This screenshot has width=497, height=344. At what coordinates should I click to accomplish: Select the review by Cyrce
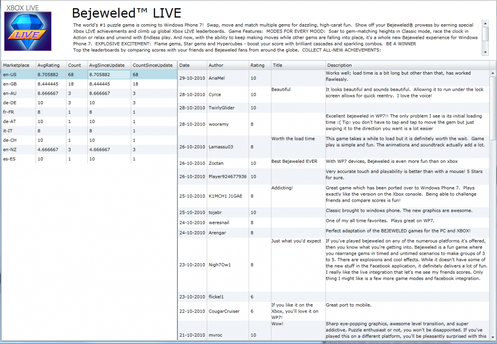point(333,94)
